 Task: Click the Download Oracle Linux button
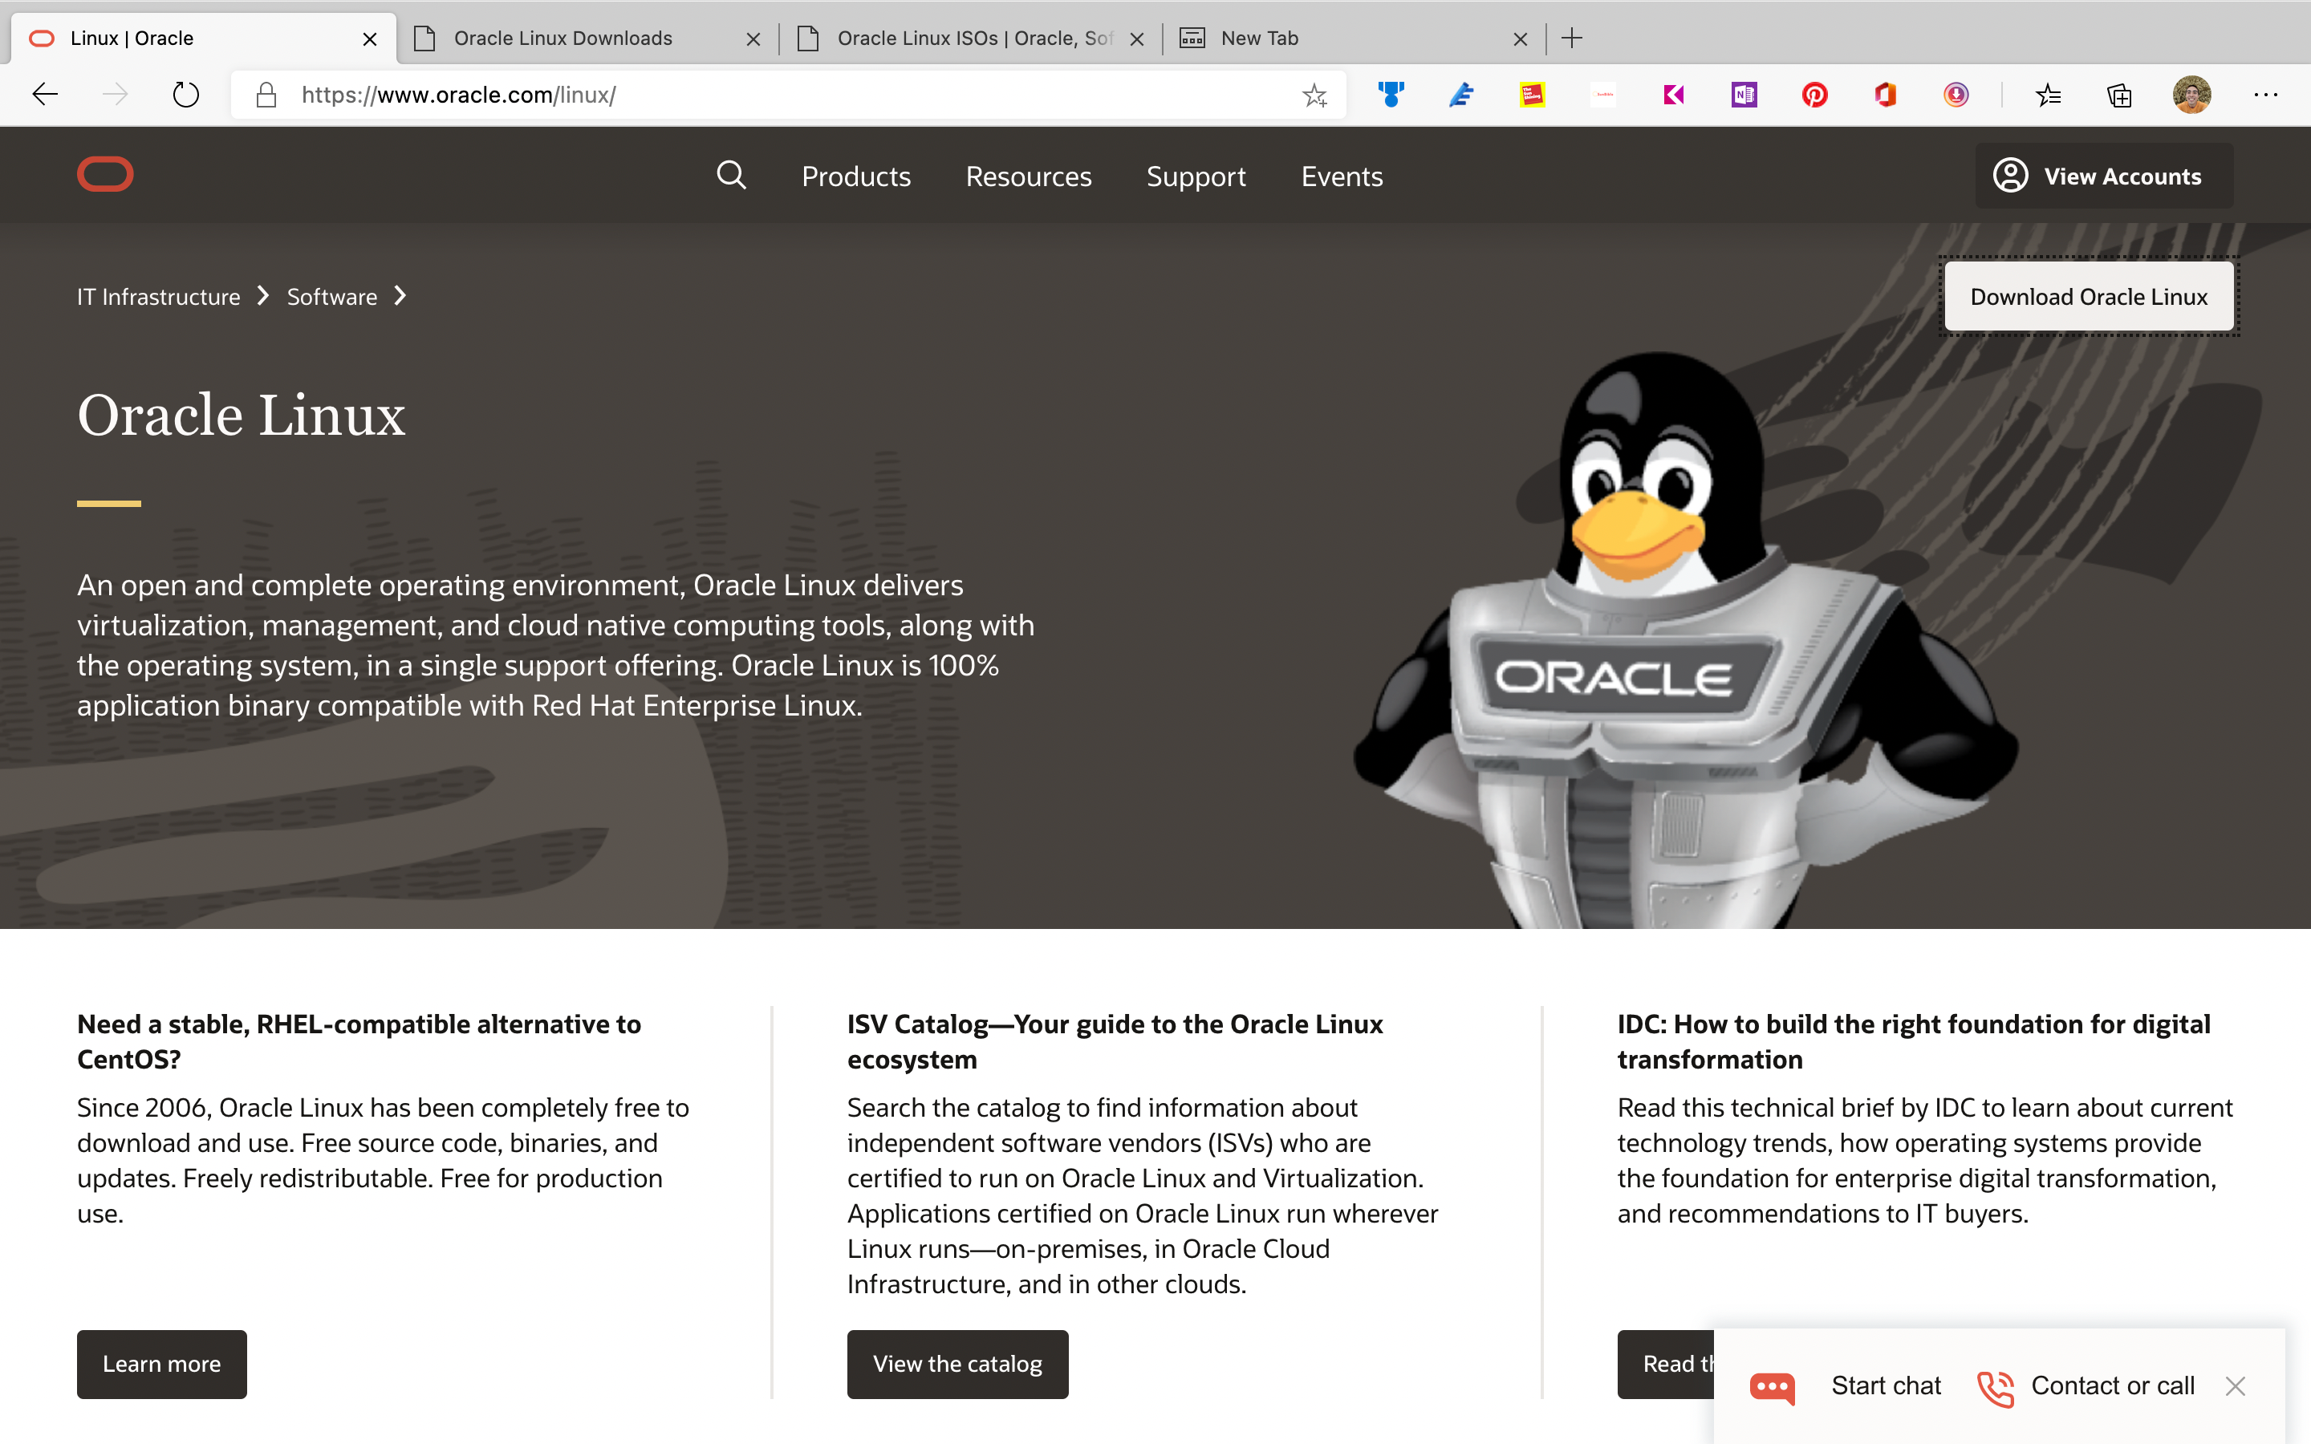[x=2089, y=297]
